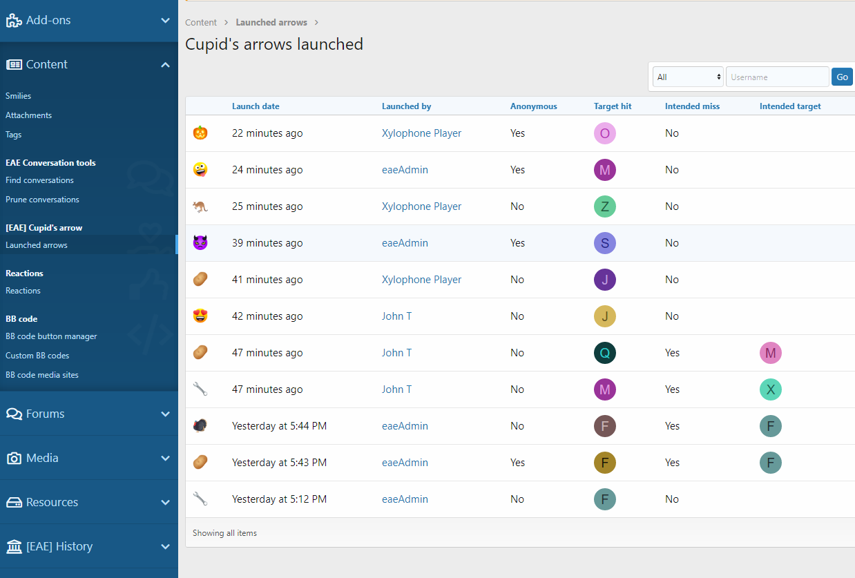Click the pink O target hit avatar
This screenshot has height=578, width=855.
(604, 134)
